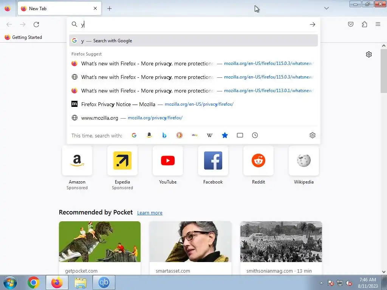Open Windows Start menu

(x=10, y=282)
